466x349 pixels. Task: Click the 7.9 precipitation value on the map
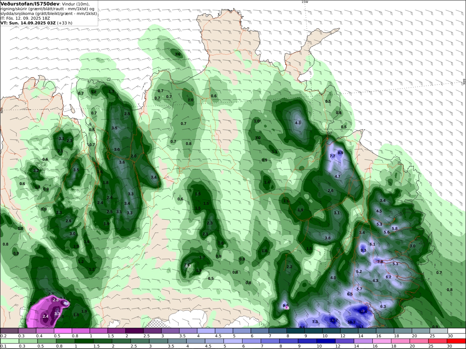point(380,262)
